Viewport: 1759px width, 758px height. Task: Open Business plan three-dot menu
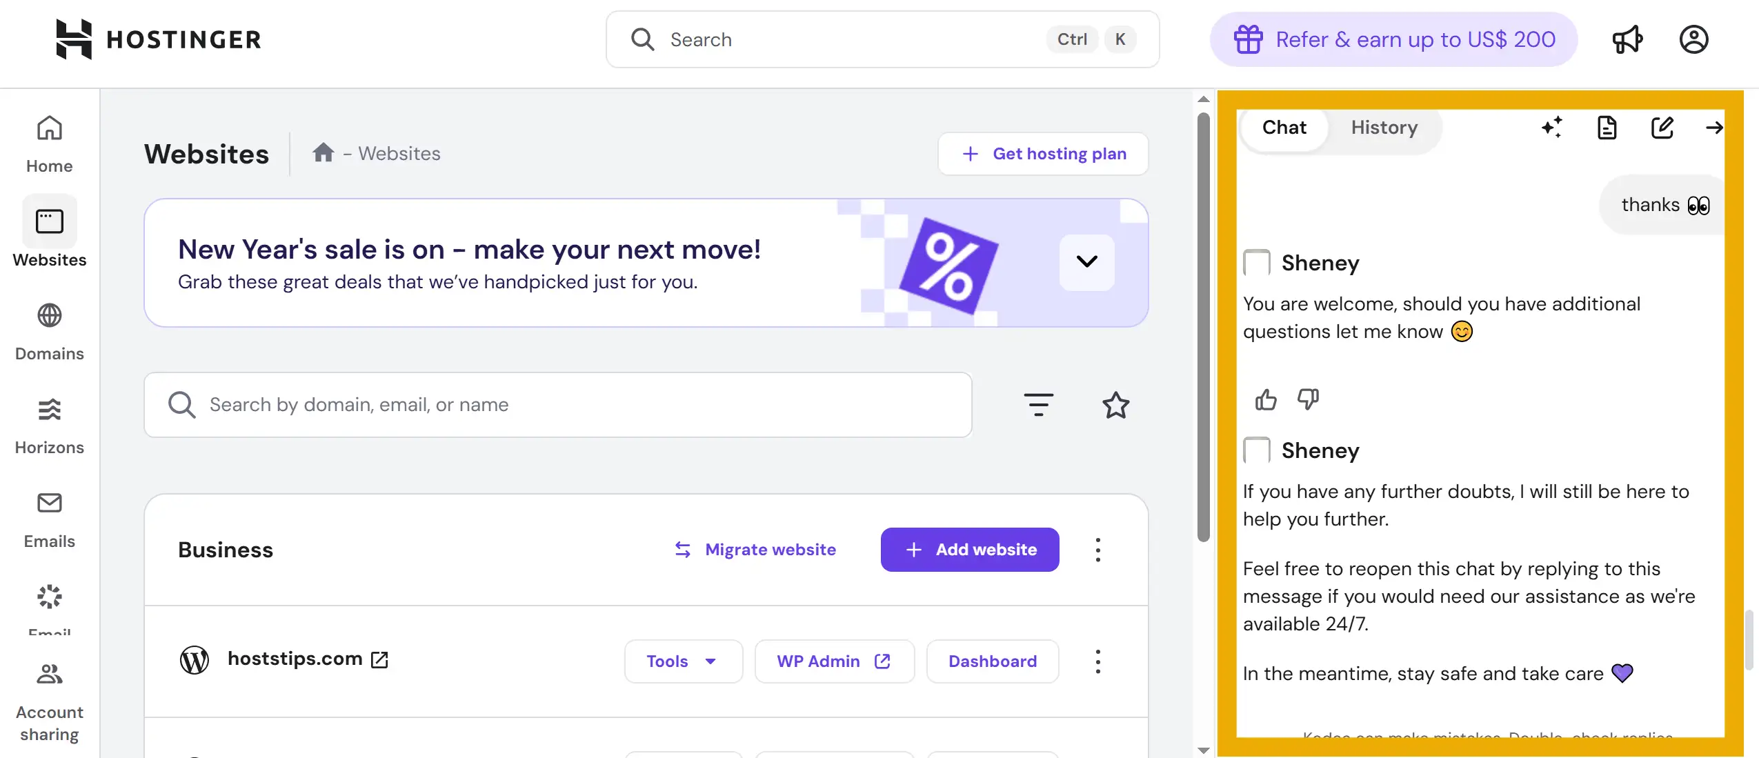(x=1097, y=550)
